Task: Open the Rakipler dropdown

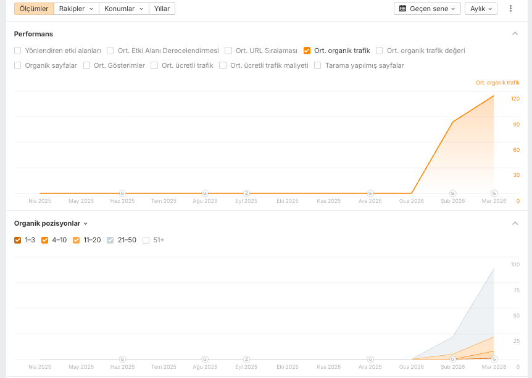Action: 77,9
